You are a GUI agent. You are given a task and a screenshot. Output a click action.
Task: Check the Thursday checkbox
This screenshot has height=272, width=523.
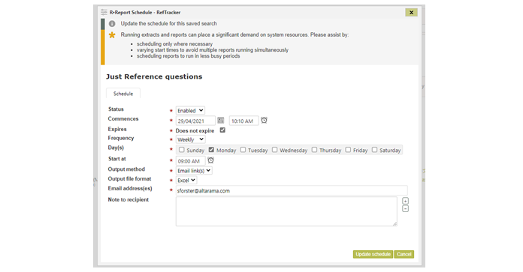tap(314, 150)
